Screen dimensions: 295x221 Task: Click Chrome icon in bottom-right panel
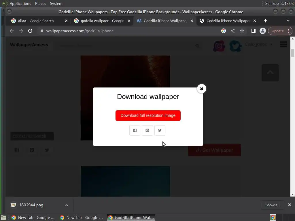point(273,218)
